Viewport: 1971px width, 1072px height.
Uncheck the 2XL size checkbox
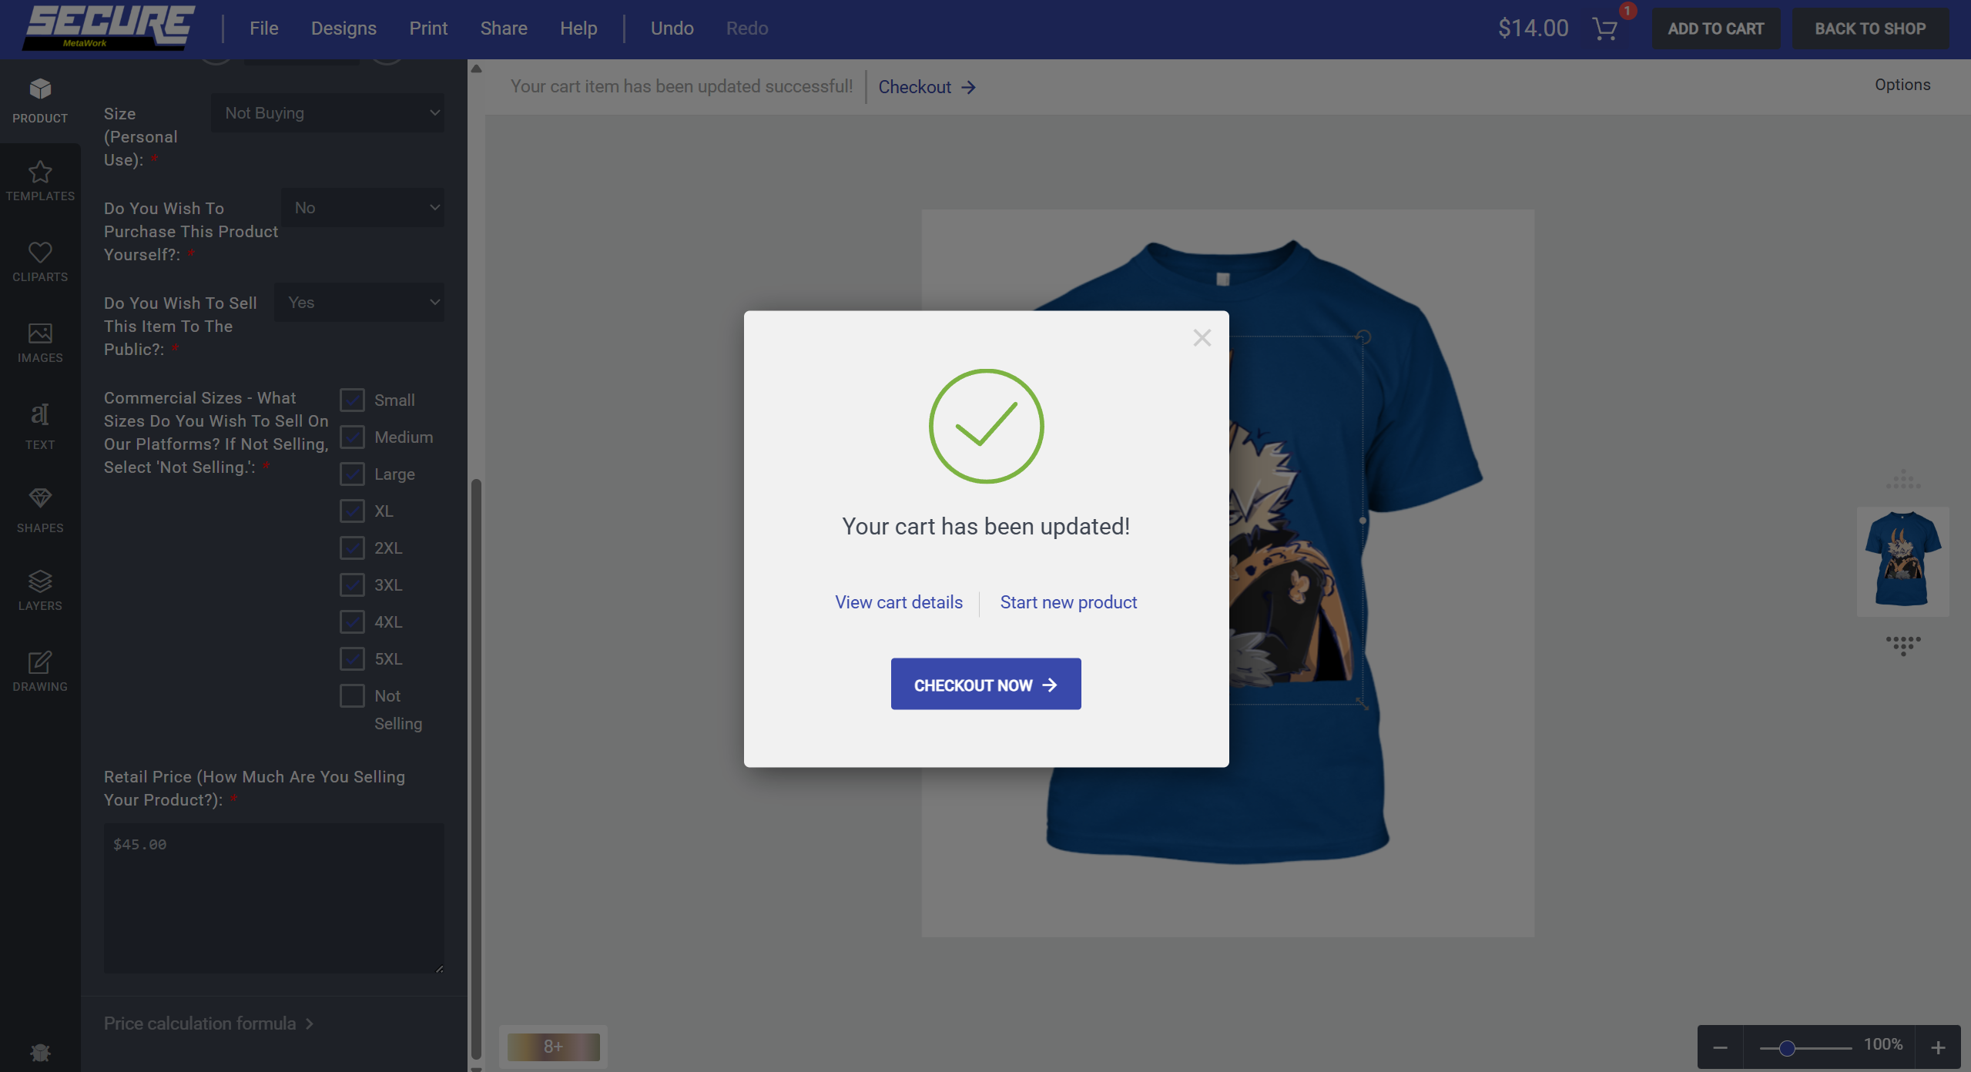tap(352, 548)
